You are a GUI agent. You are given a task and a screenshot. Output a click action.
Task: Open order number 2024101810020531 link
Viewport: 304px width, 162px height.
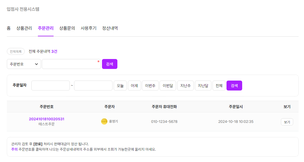click(46, 119)
